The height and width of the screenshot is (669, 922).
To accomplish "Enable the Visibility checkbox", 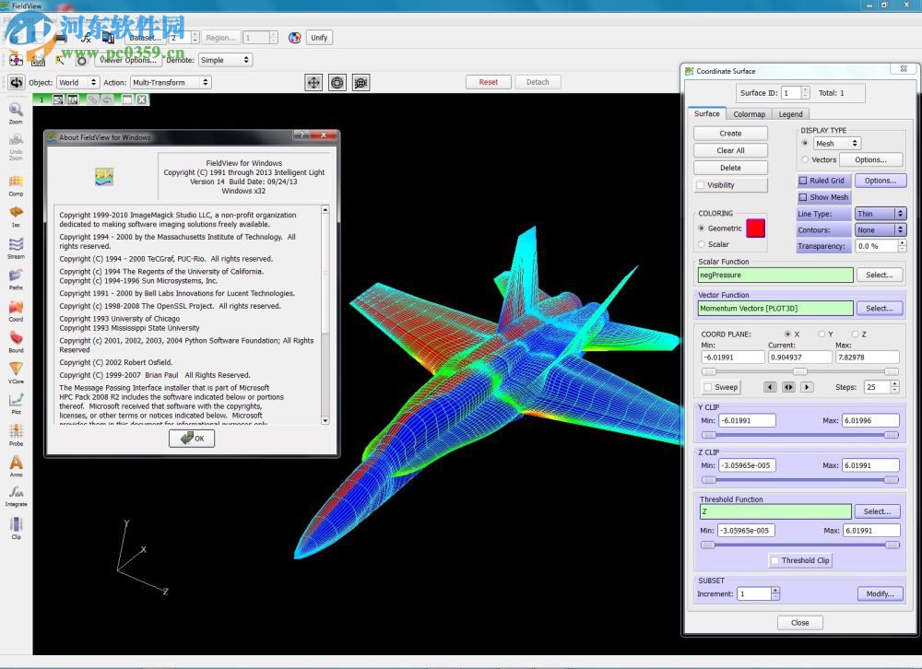I will (x=700, y=185).
